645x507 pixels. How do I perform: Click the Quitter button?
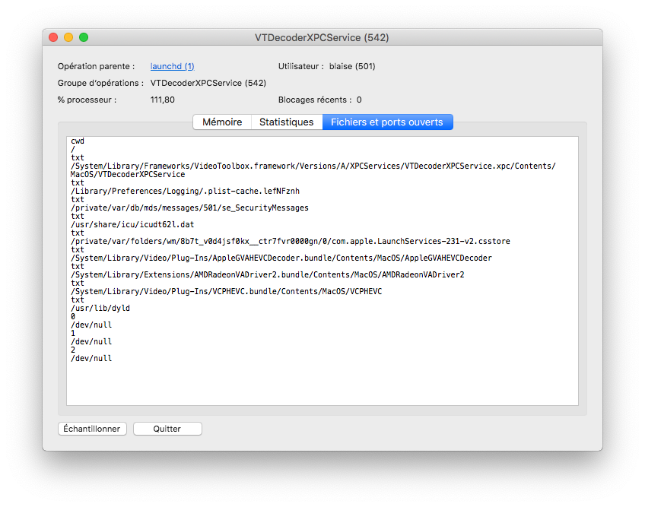pos(167,429)
